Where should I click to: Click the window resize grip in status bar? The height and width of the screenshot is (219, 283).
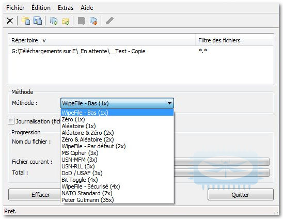click(x=276, y=213)
